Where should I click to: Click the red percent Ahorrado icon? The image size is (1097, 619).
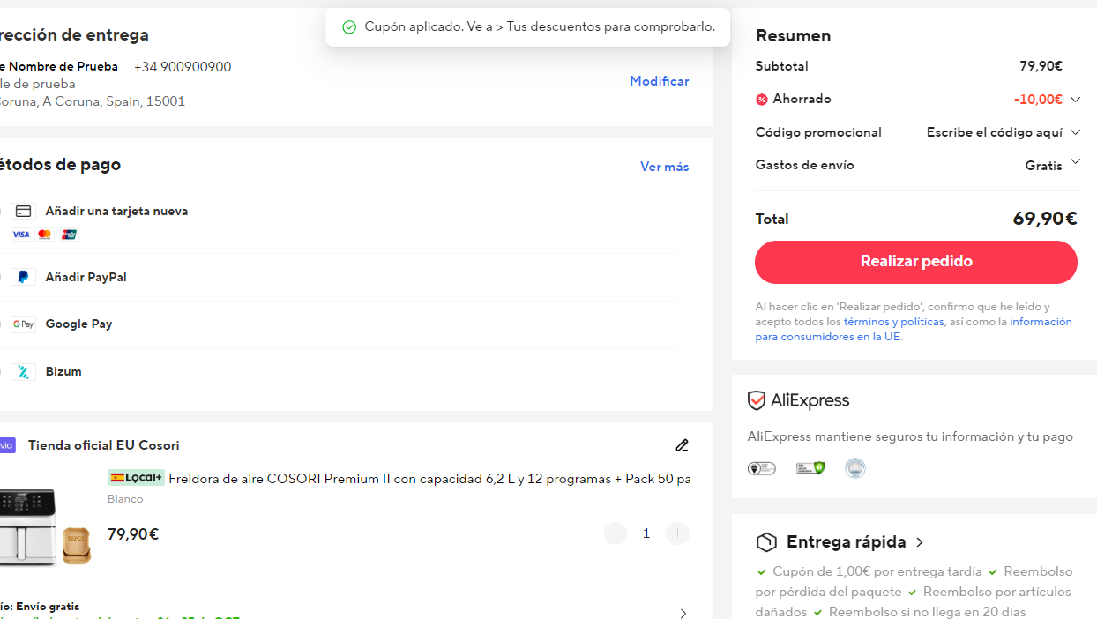762,100
